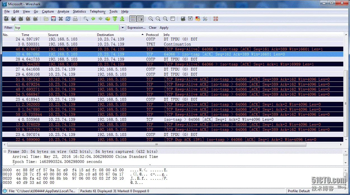Edit coloring rules toolbar icon

point(198,19)
